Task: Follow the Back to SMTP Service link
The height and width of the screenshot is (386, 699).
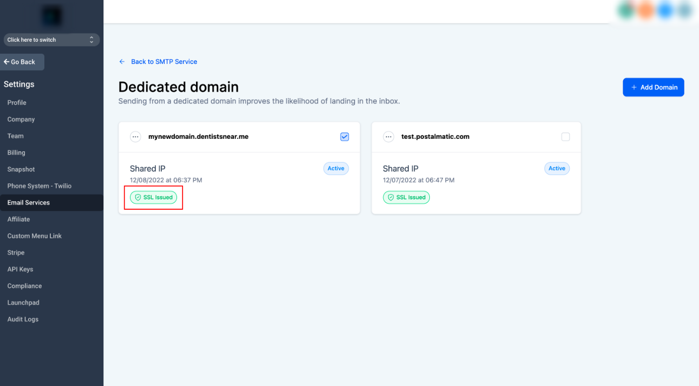Action: coord(164,62)
